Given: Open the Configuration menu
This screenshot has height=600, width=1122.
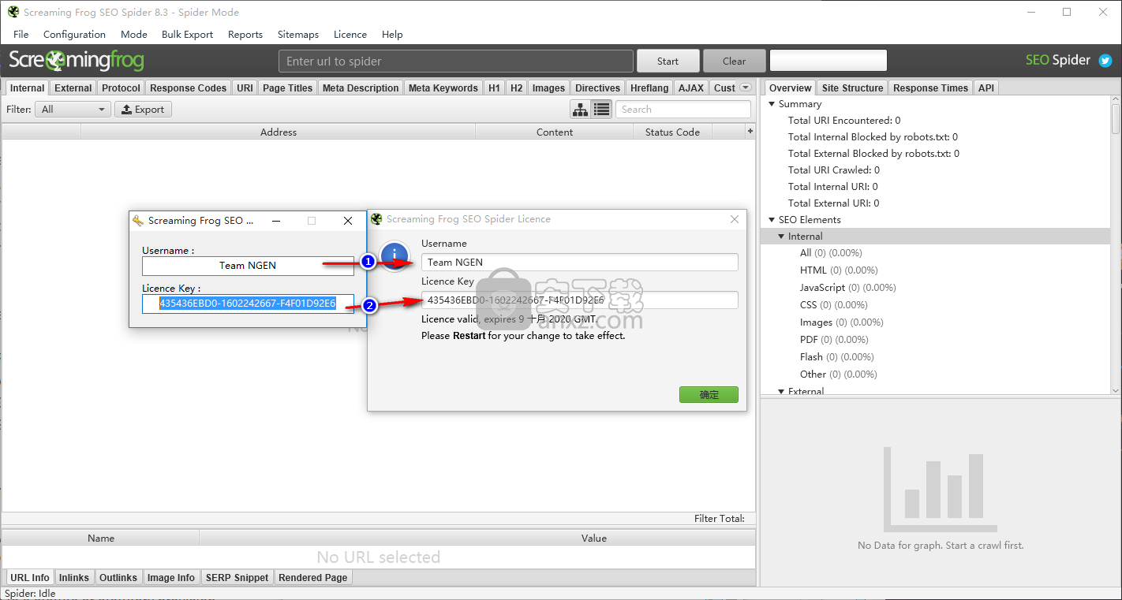Looking at the screenshot, I should tap(74, 35).
